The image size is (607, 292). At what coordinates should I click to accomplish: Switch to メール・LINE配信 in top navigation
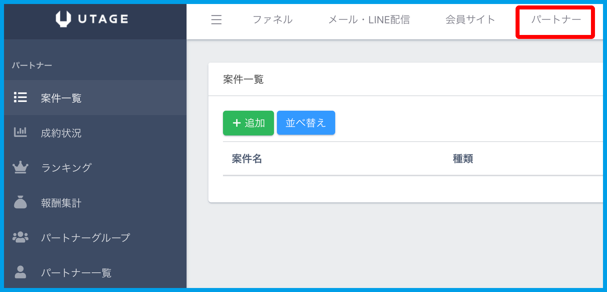369,20
